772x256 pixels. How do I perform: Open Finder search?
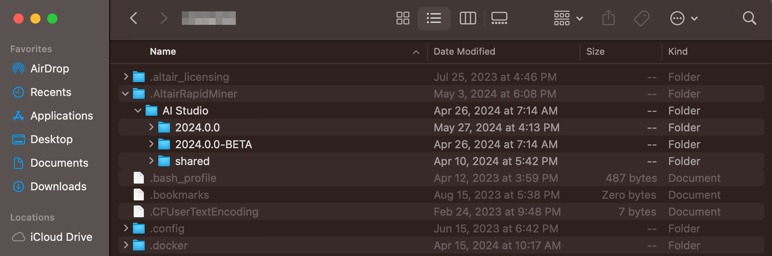tap(749, 18)
